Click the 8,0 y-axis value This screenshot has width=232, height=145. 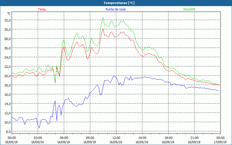tap(8, 132)
